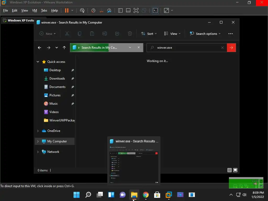
Task: Open the VMware power options dropdown arrow
Action: (x=72, y=10)
